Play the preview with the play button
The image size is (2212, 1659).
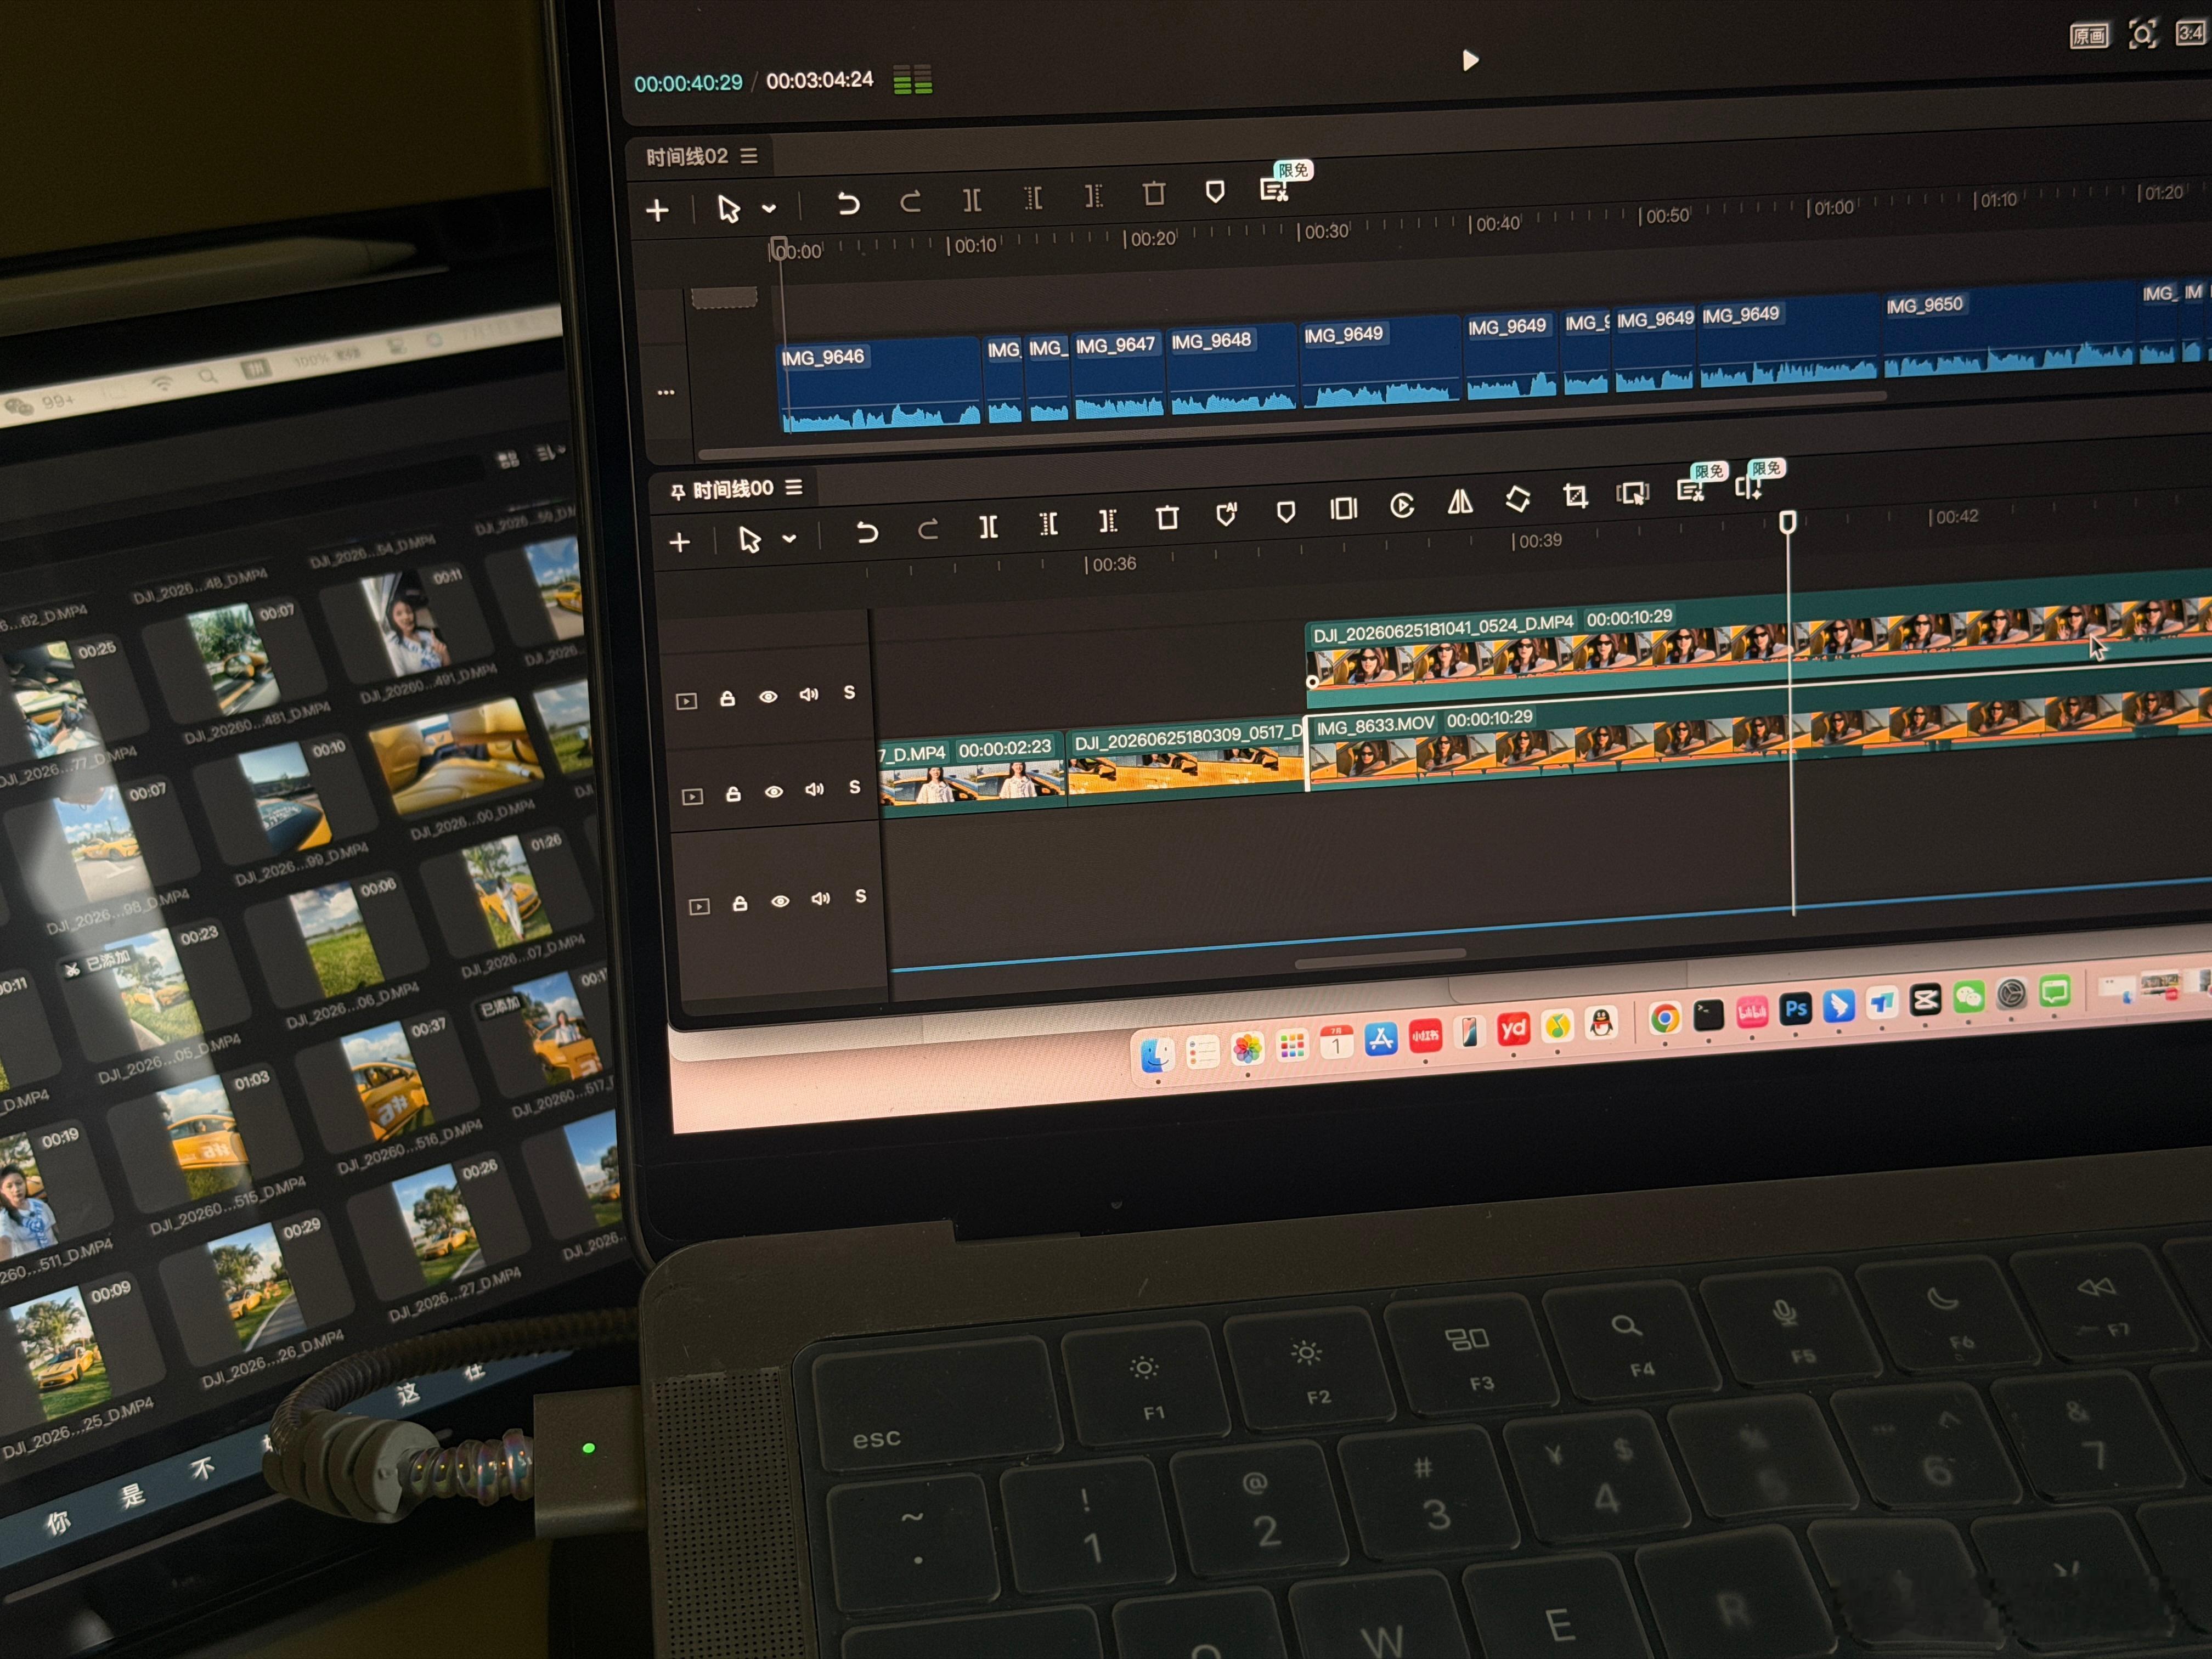(x=1469, y=60)
